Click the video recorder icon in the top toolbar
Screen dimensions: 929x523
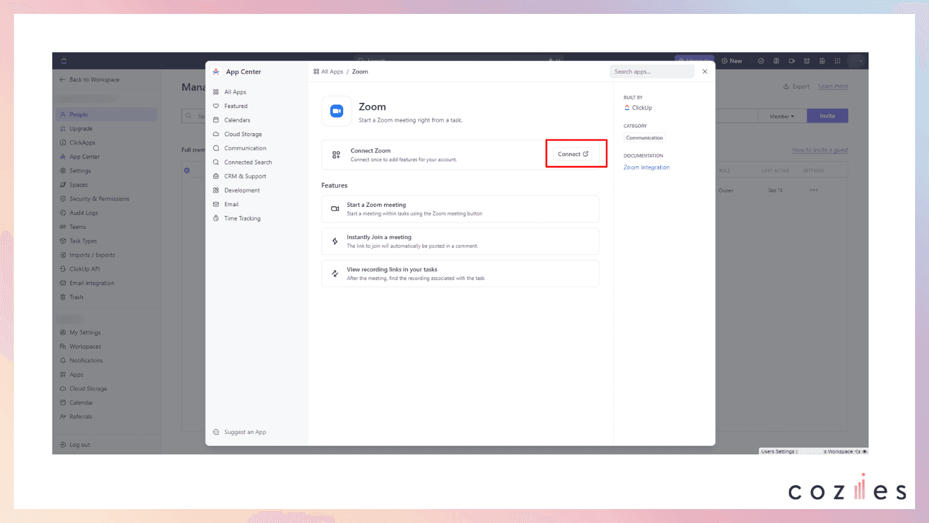(x=791, y=60)
